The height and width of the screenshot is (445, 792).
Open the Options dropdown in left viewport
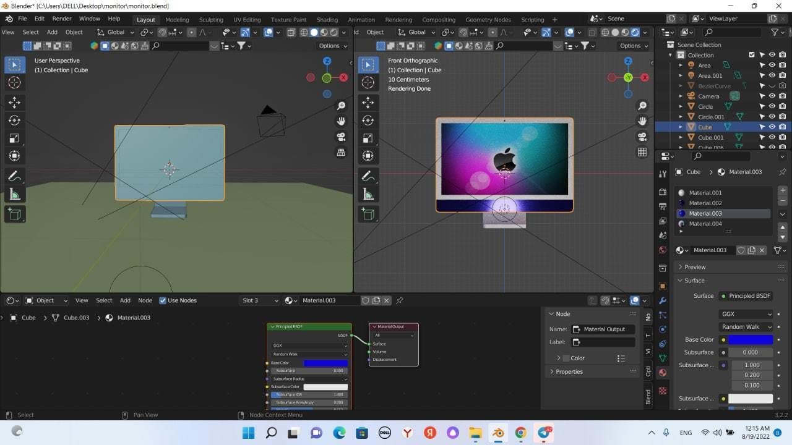click(333, 46)
